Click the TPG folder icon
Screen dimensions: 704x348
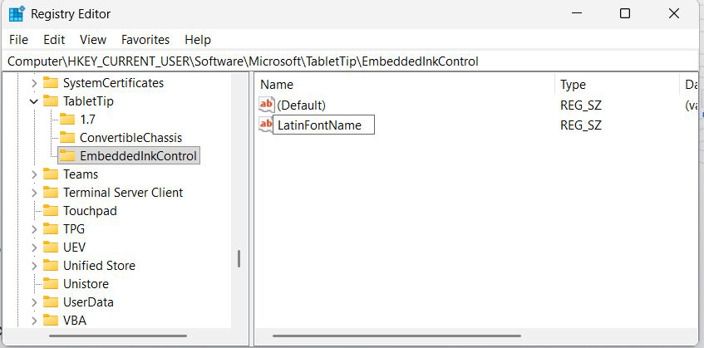click(x=51, y=228)
